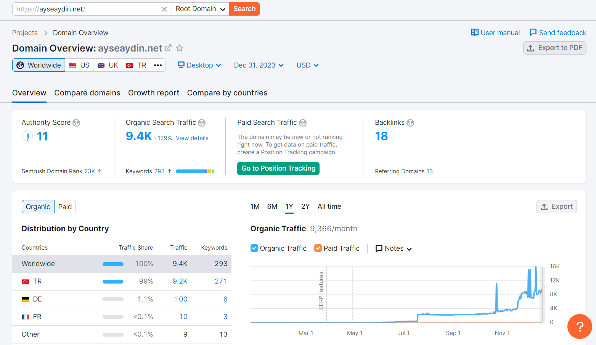Open the Desktop device dropdown
Screen dimensions: 596x345
coord(199,65)
